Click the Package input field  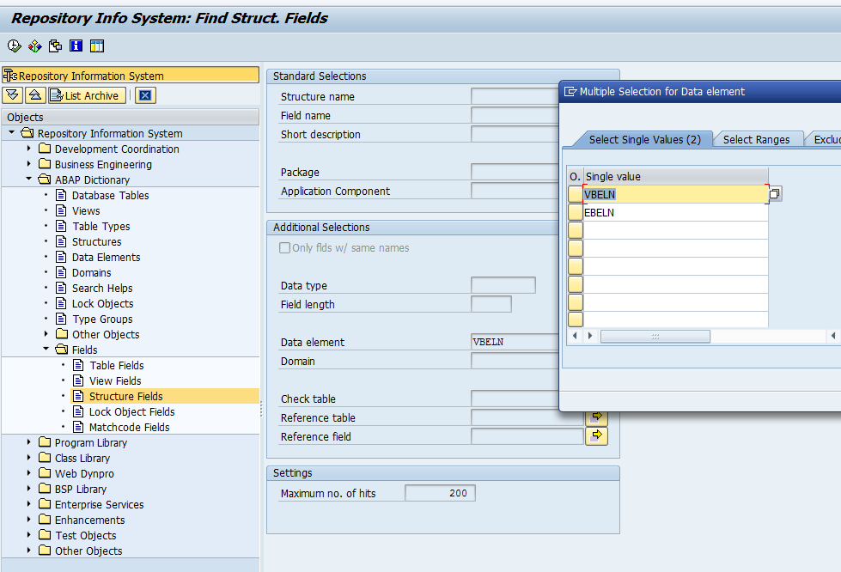pos(515,172)
